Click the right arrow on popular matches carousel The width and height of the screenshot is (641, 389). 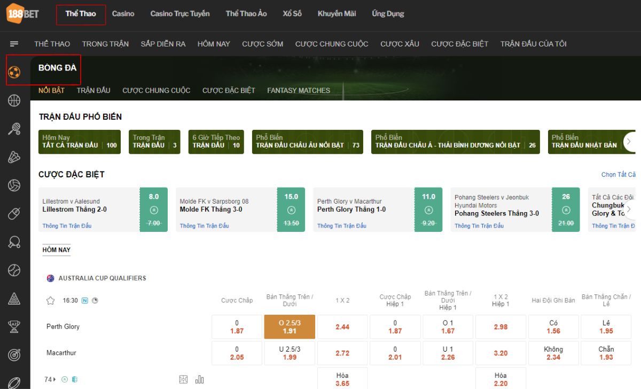[x=629, y=142]
